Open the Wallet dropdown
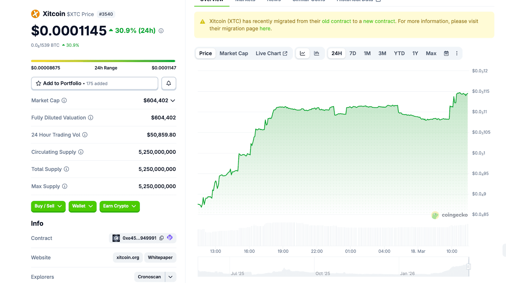Viewport: 506px width, 283px height. pyautogui.click(x=83, y=206)
